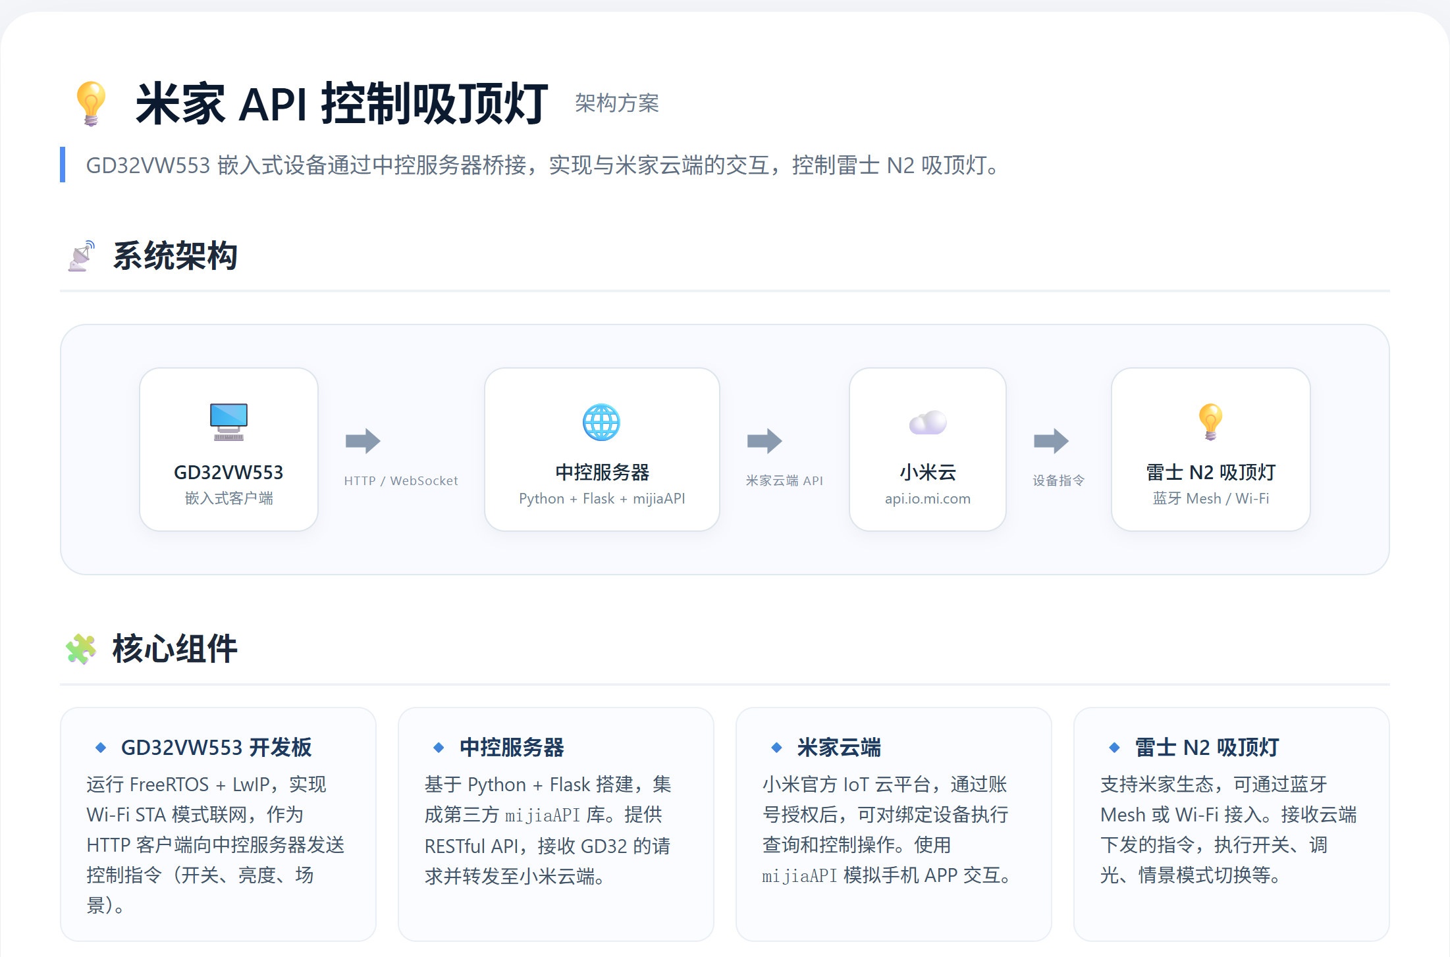This screenshot has height=957, width=1450.
Task: Click the GD32VW553 label above 嵌入式客户端
Action: pos(228,473)
